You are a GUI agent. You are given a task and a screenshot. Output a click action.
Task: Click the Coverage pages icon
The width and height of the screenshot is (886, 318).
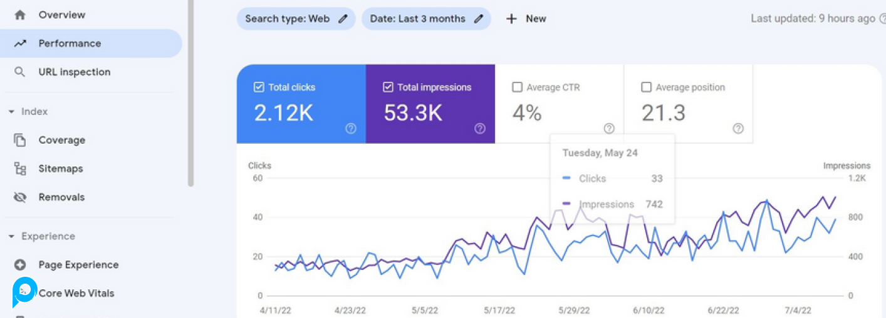click(x=20, y=140)
